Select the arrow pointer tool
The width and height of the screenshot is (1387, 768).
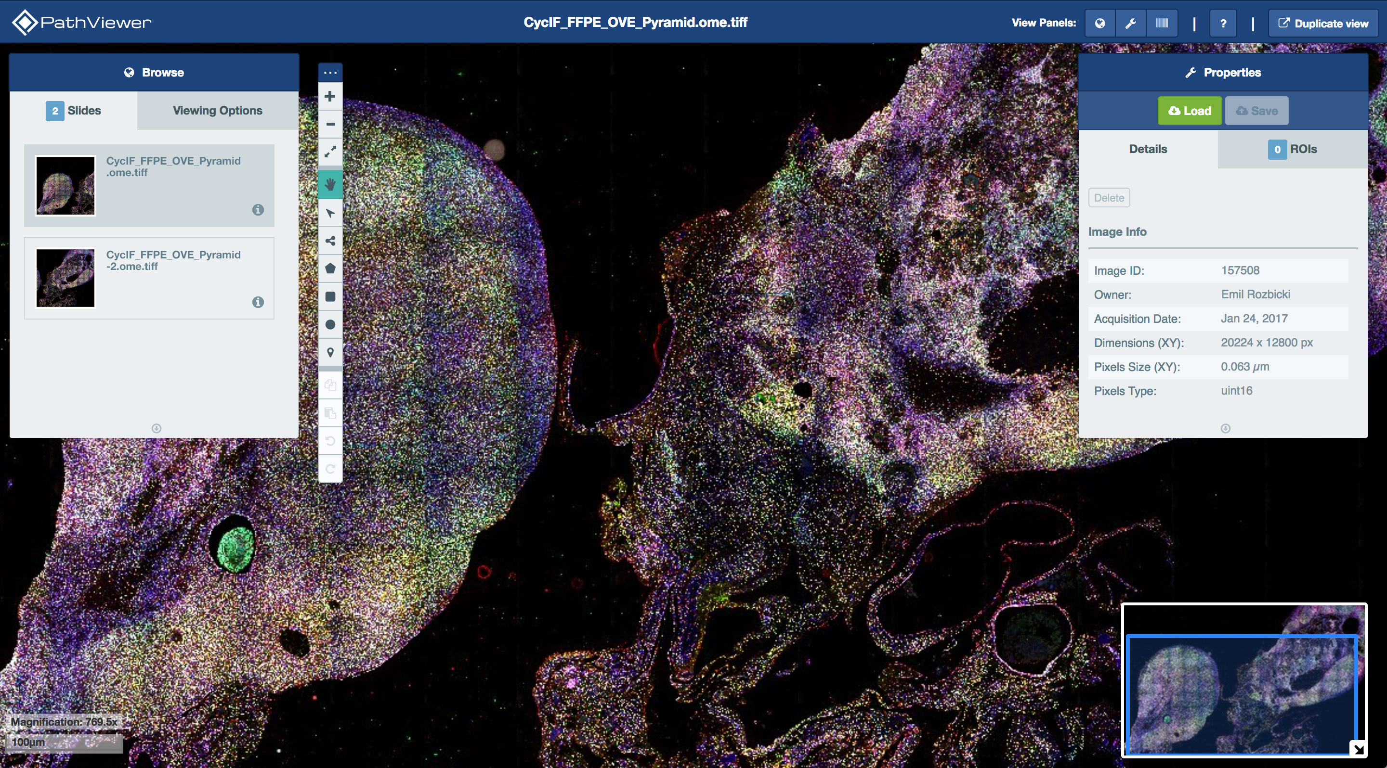(330, 213)
